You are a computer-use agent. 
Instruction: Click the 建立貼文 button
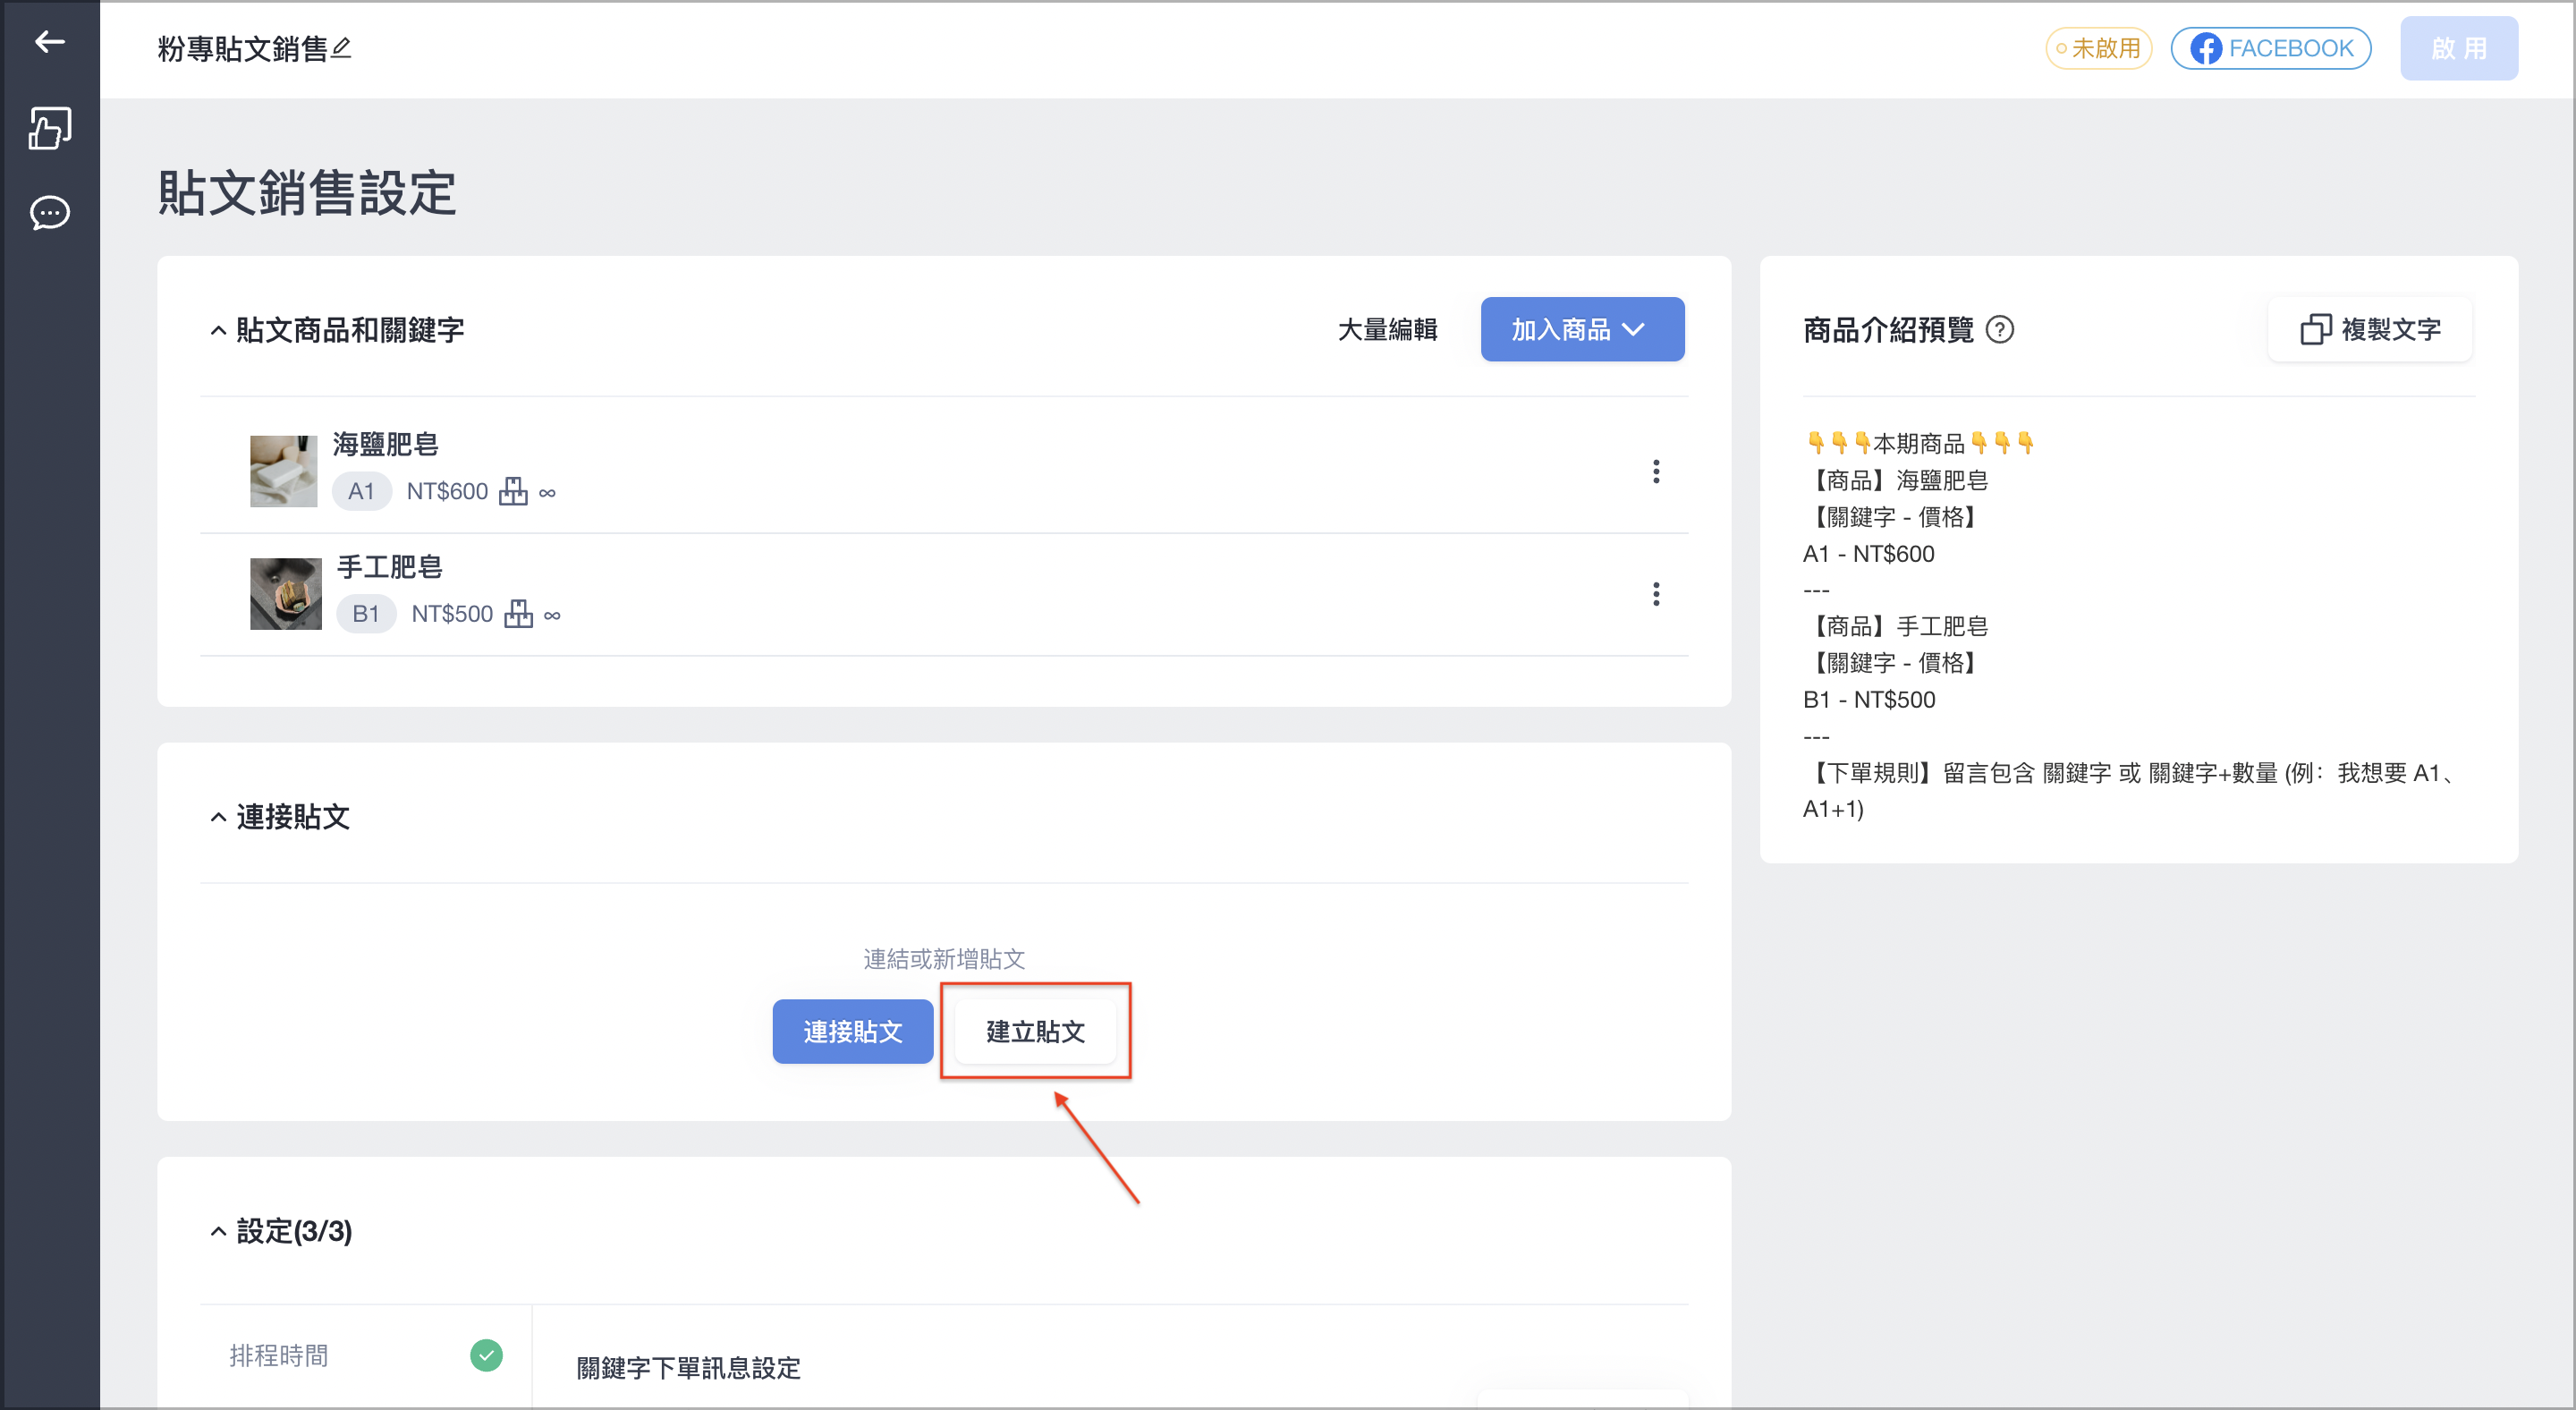tap(1035, 1031)
